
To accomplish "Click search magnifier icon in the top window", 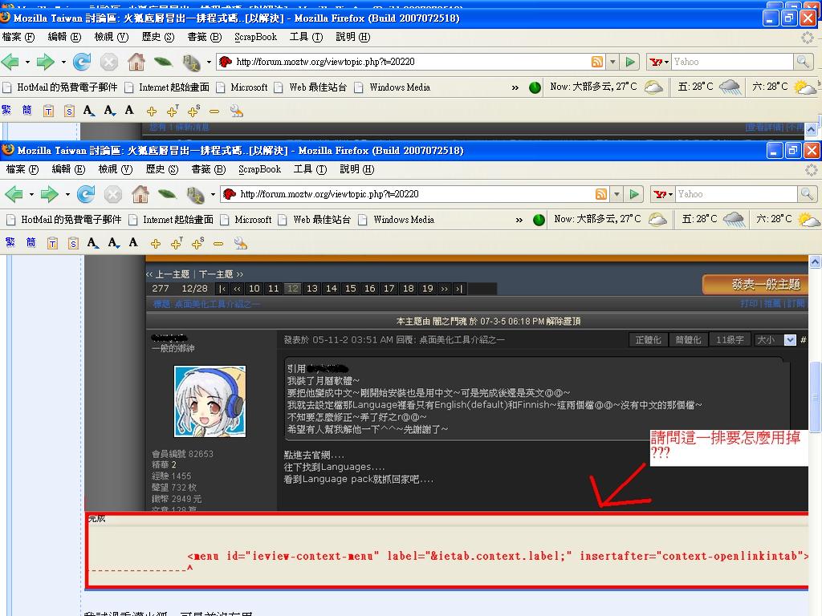I will pyautogui.click(x=803, y=62).
